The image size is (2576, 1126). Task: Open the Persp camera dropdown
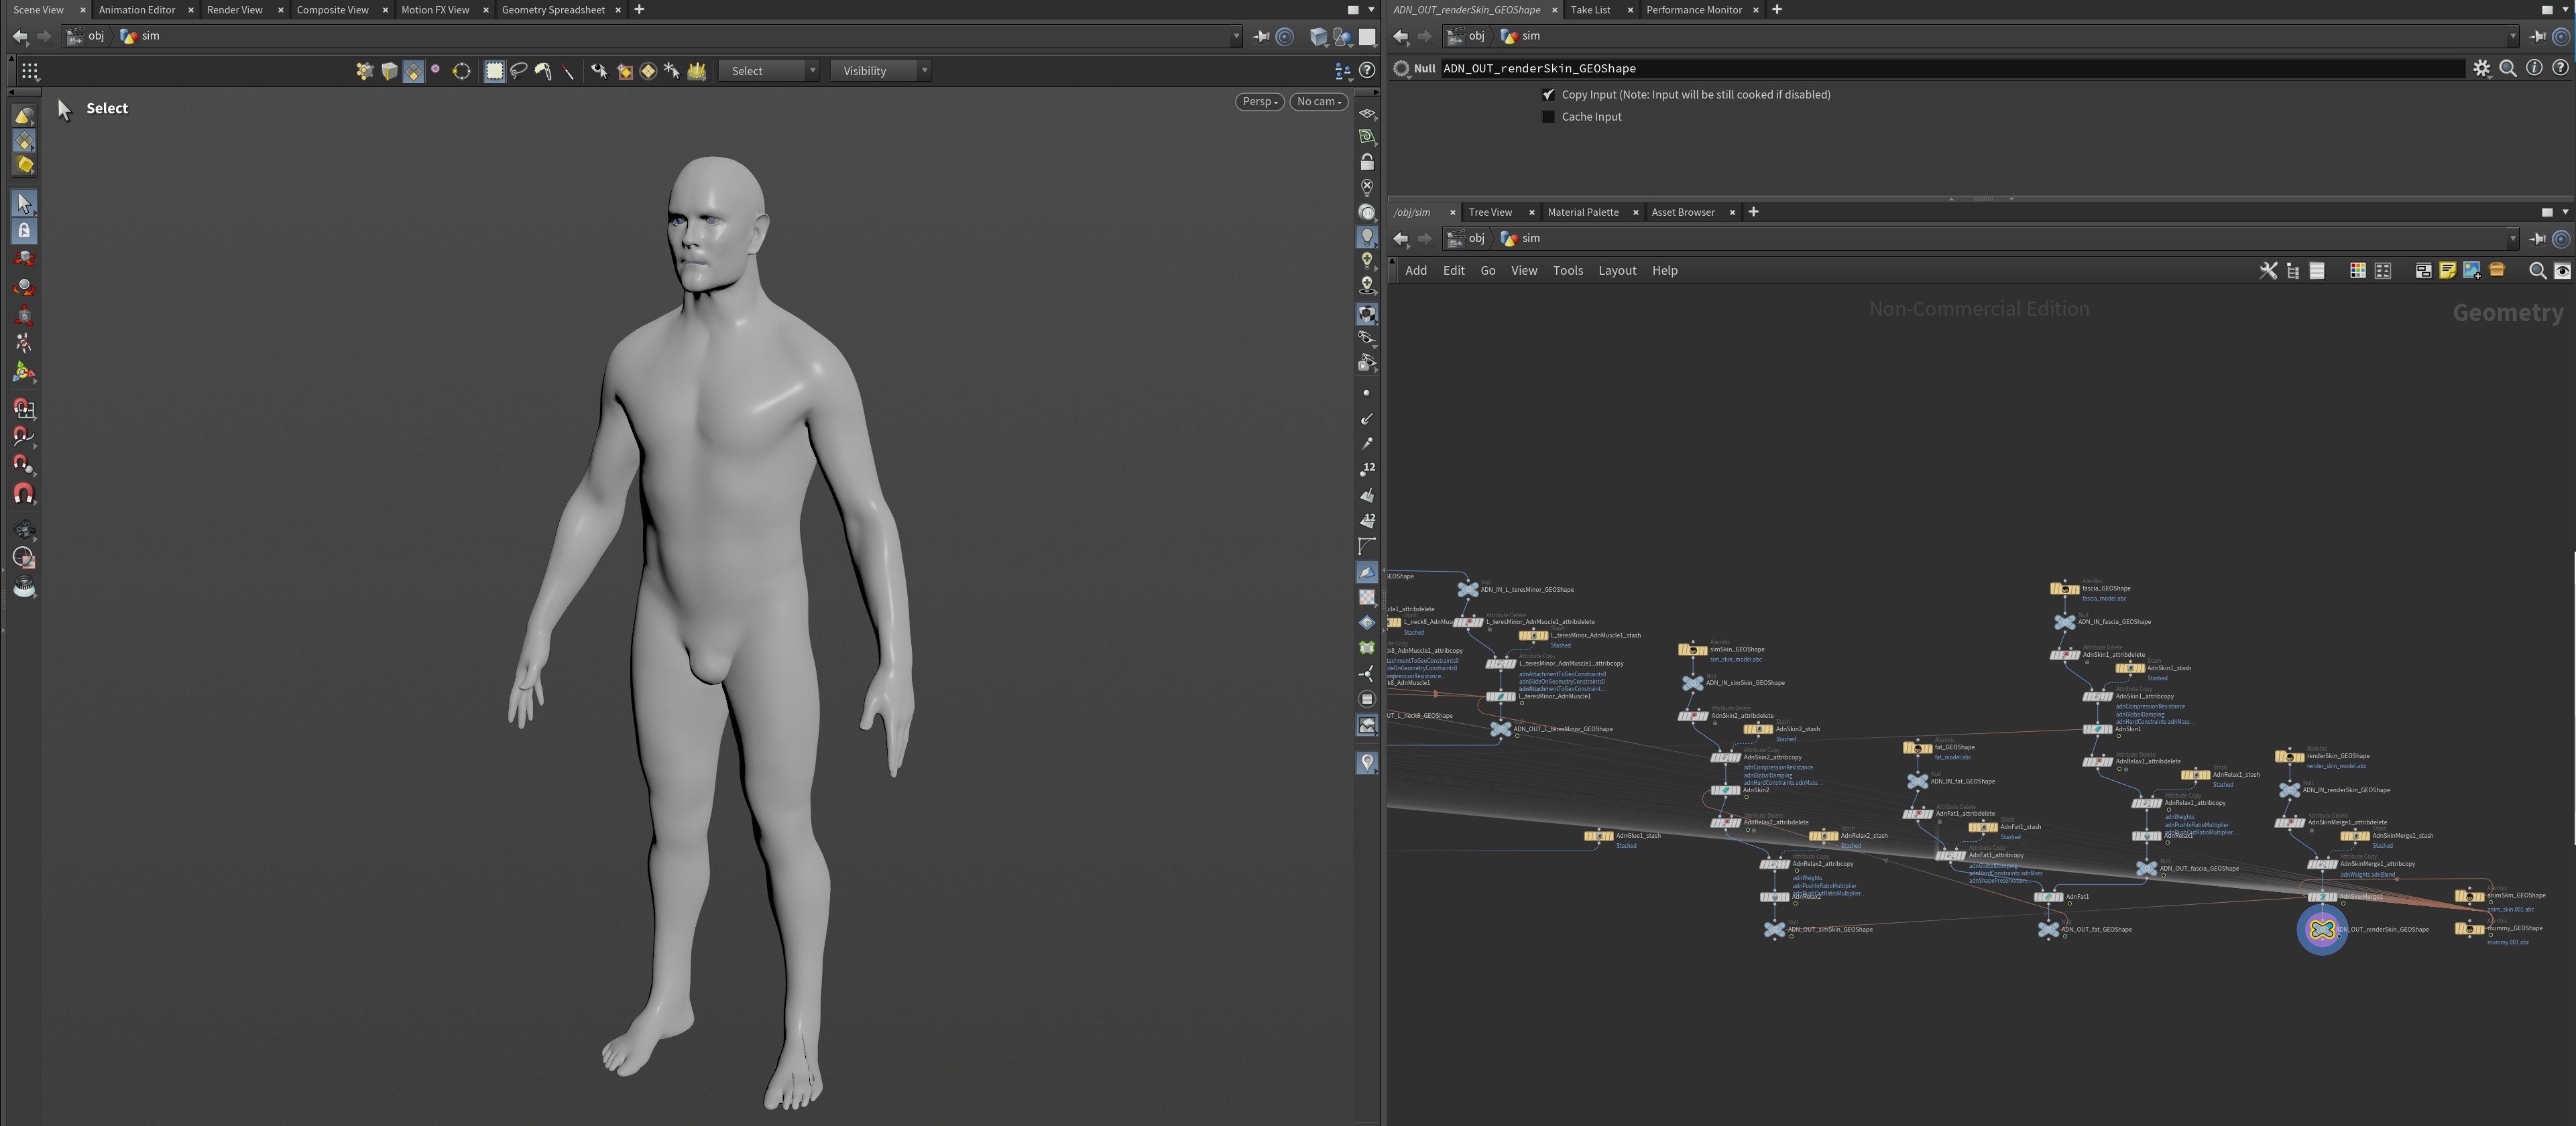pyautogui.click(x=1259, y=101)
